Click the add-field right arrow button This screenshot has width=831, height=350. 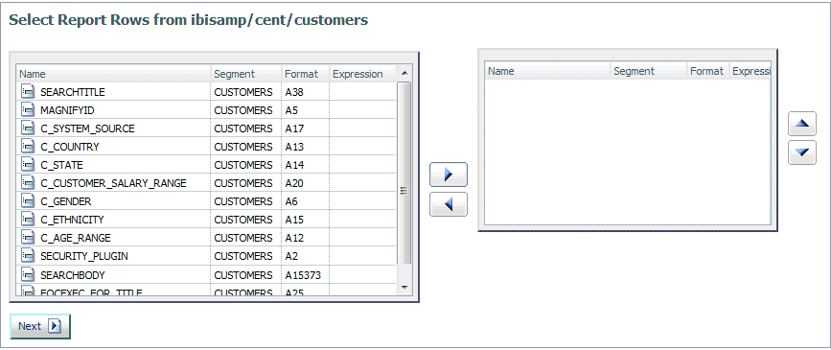tap(449, 175)
